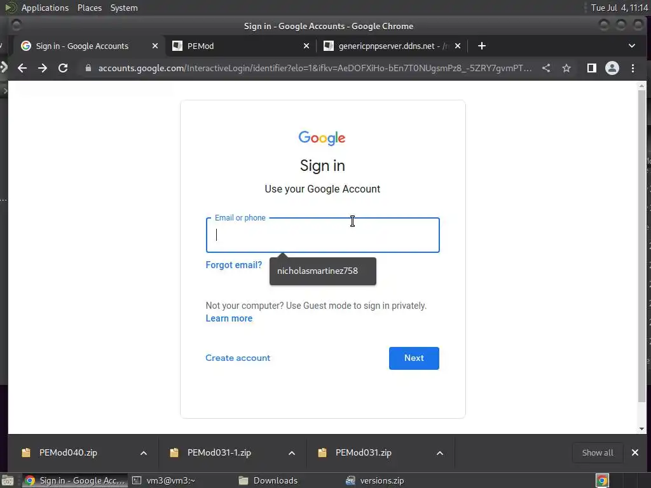Open the Downloads folder window from taskbar
Screen dimensions: 651x488
(268, 480)
